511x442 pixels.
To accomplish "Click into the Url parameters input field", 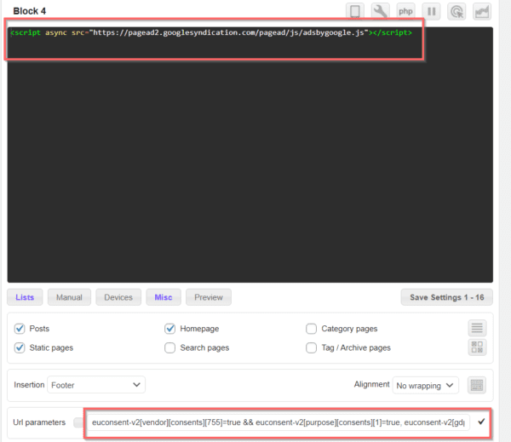I will [278, 422].
